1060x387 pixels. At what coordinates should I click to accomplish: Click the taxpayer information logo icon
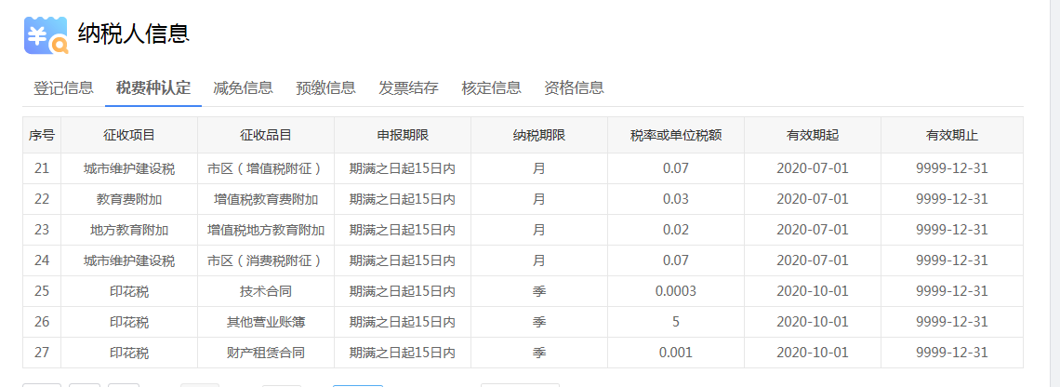coord(46,35)
